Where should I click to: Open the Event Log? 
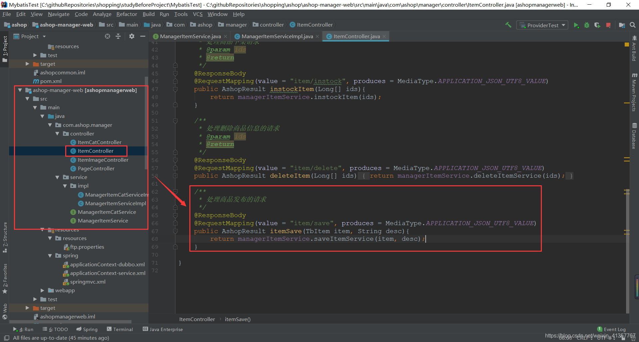(x=611, y=329)
